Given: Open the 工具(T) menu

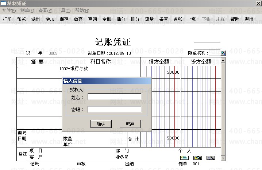Looking at the screenshot, I should point(63,11).
